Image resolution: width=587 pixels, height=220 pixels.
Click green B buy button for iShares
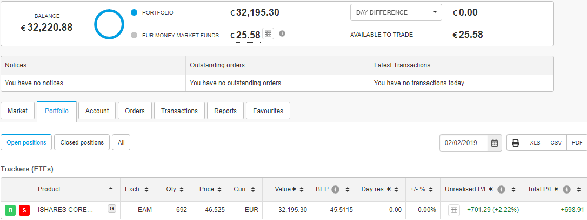click(x=10, y=210)
